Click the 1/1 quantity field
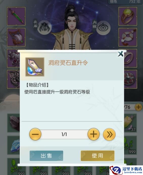The height and width of the screenshot is (175, 143). pyautogui.click(x=64, y=134)
